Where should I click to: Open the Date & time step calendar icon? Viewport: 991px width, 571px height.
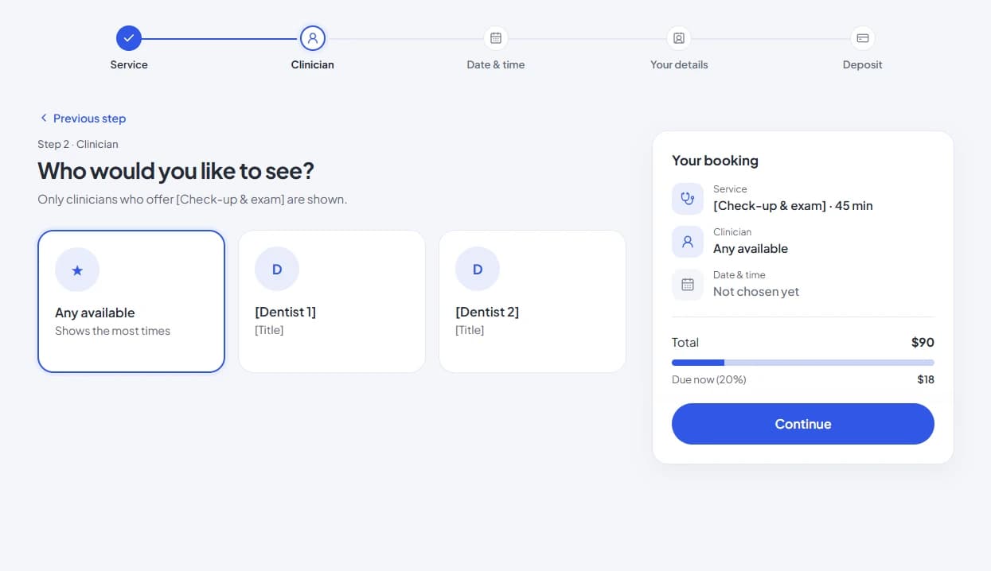point(496,38)
